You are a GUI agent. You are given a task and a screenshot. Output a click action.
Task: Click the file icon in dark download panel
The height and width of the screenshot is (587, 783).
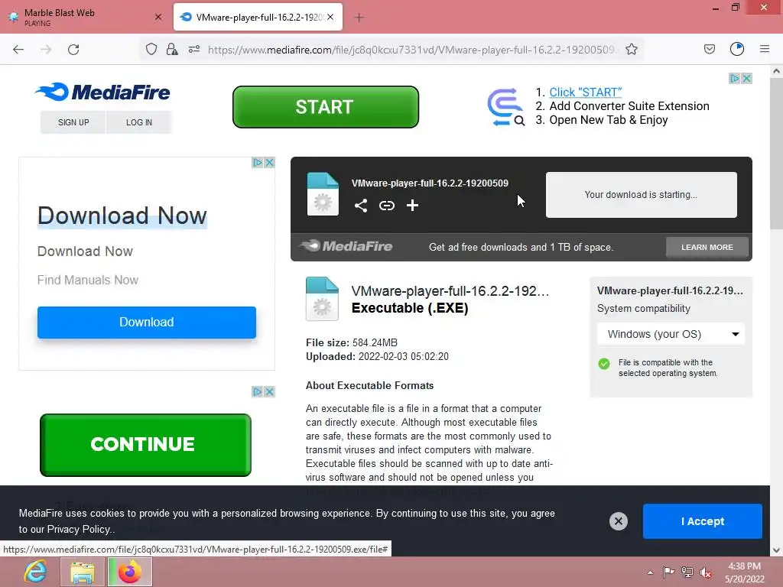(x=323, y=194)
